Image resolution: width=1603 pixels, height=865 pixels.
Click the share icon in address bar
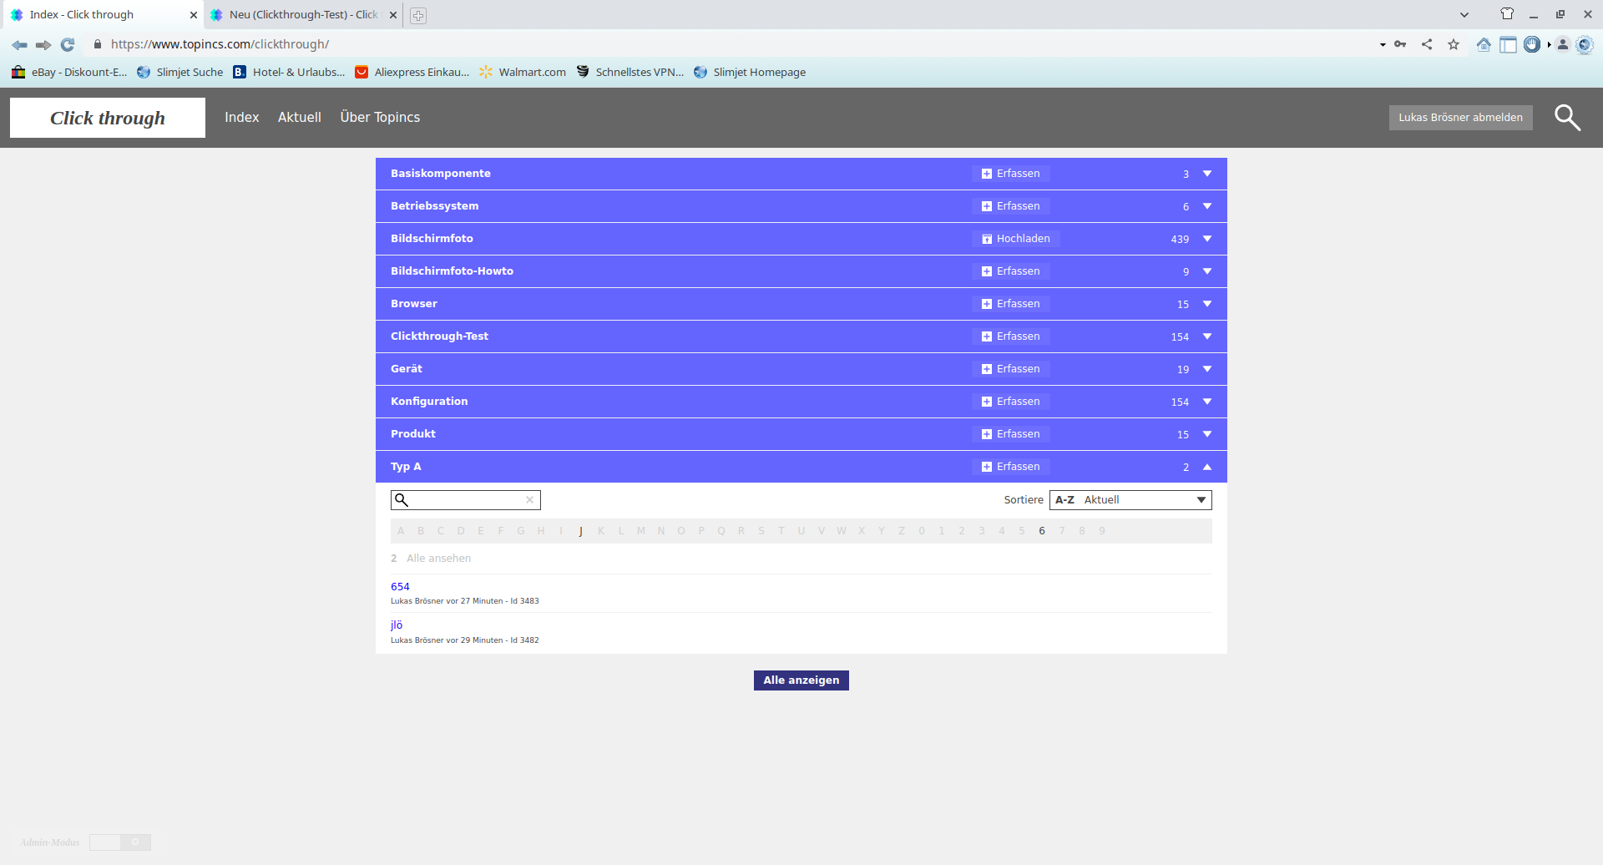click(x=1427, y=44)
